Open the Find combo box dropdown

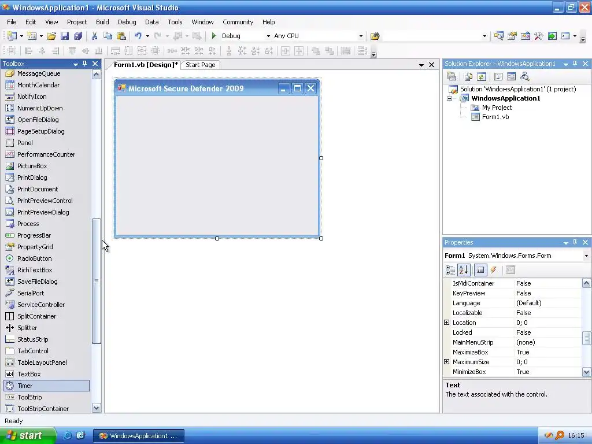coord(484,36)
